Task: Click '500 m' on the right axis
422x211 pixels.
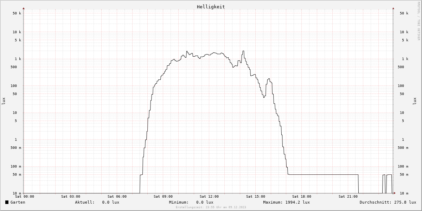Action: 403,148
